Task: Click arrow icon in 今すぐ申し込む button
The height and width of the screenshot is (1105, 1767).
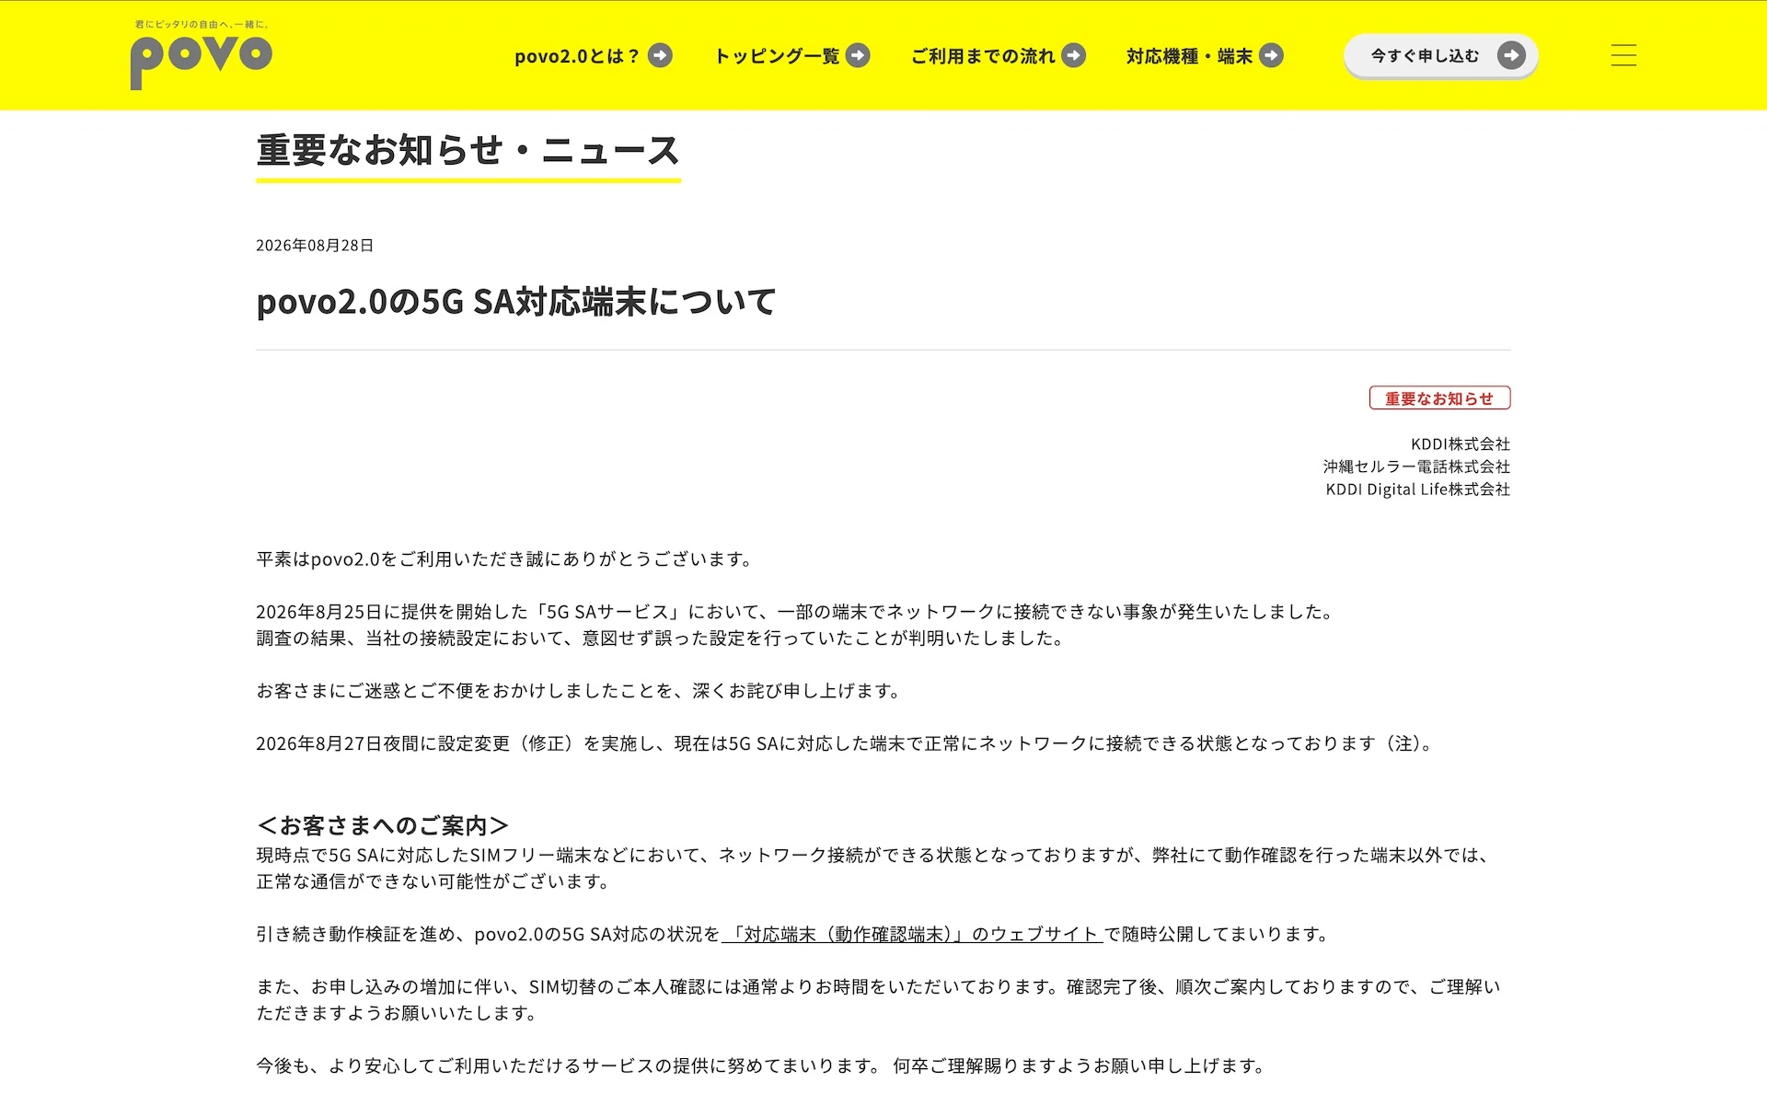Action: pyautogui.click(x=1511, y=56)
